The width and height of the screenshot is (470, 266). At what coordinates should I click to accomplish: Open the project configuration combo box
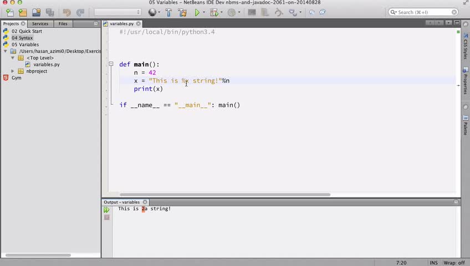coord(117,12)
